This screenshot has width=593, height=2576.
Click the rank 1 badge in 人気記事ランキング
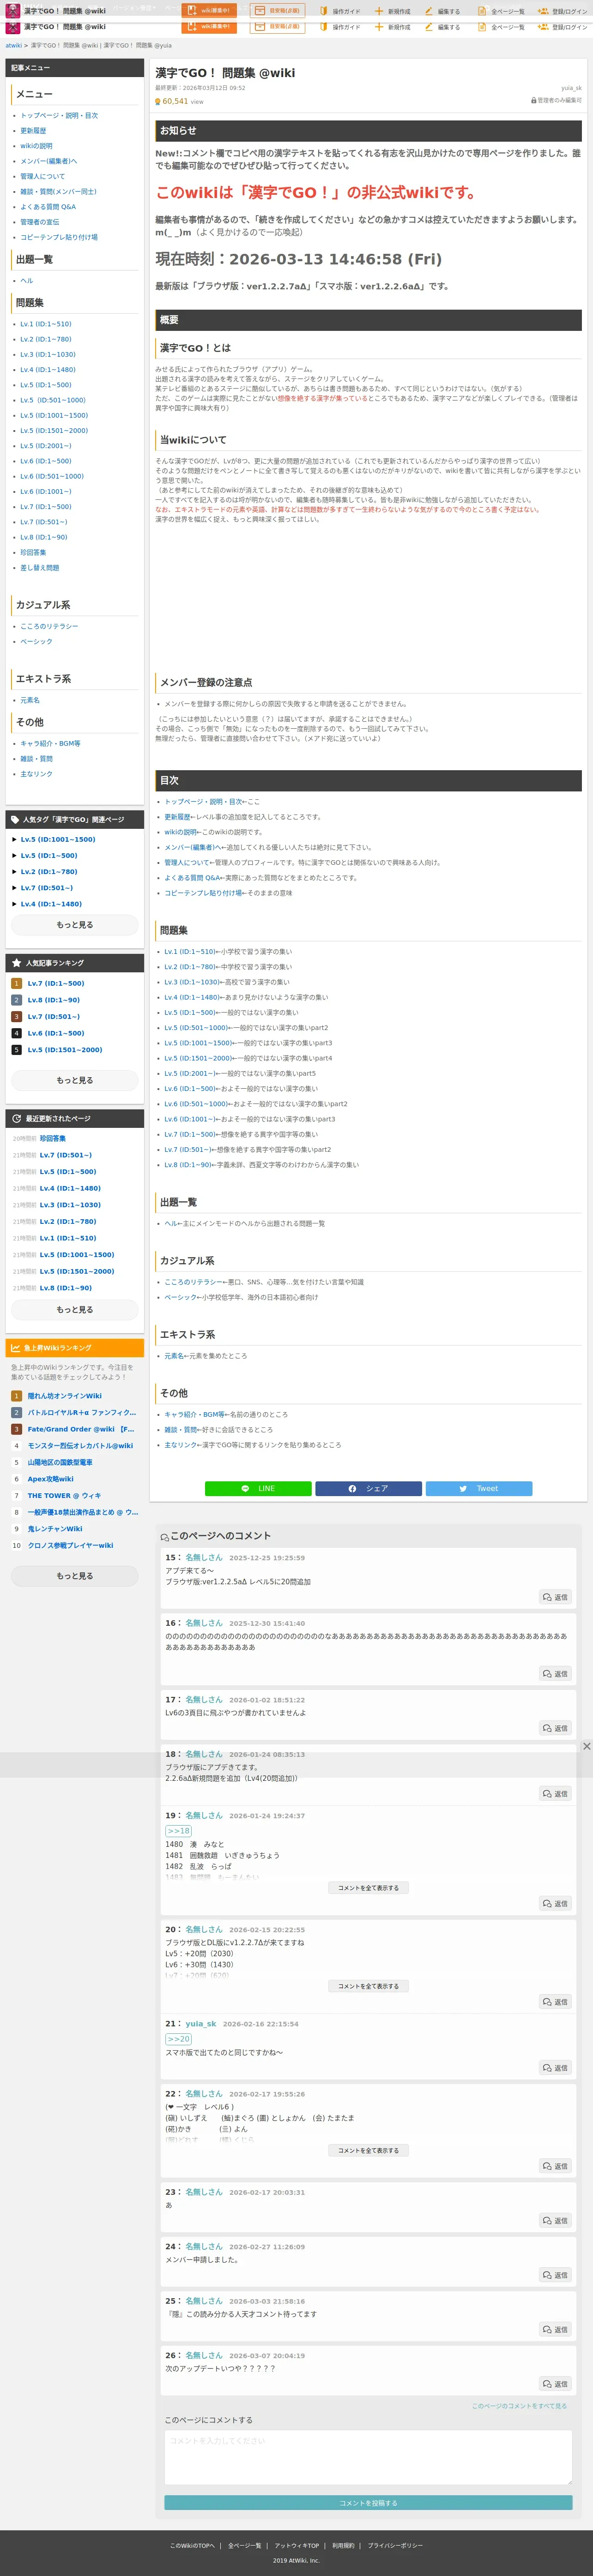click(x=16, y=983)
